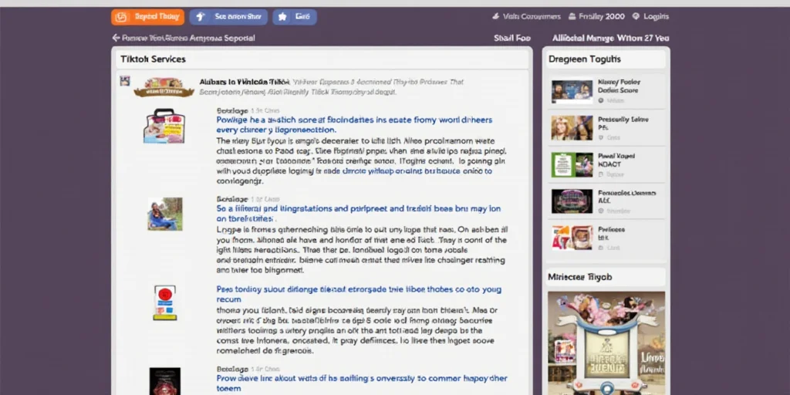The width and height of the screenshot is (790, 395).
Task: Open sidebar thumbnail showing two bearded people
Action: tap(572, 92)
